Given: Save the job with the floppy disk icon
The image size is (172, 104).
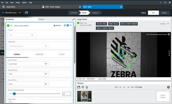Looking at the screenshot, I should tap(26, 13).
